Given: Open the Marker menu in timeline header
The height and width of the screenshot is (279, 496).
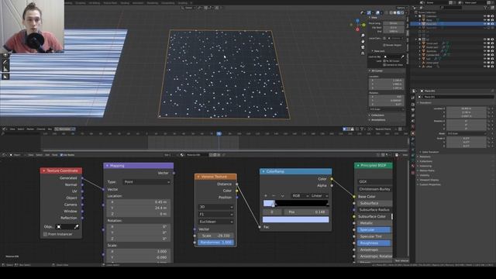Looking at the screenshot, I should 30,129.
